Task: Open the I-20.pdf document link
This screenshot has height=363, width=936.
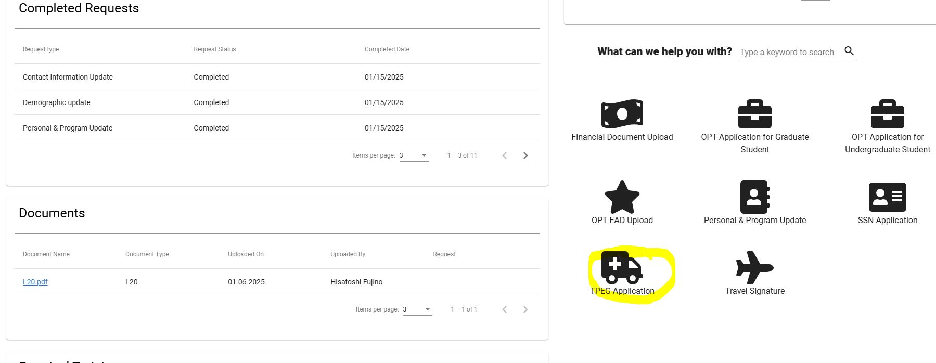Action: (x=35, y=282)
